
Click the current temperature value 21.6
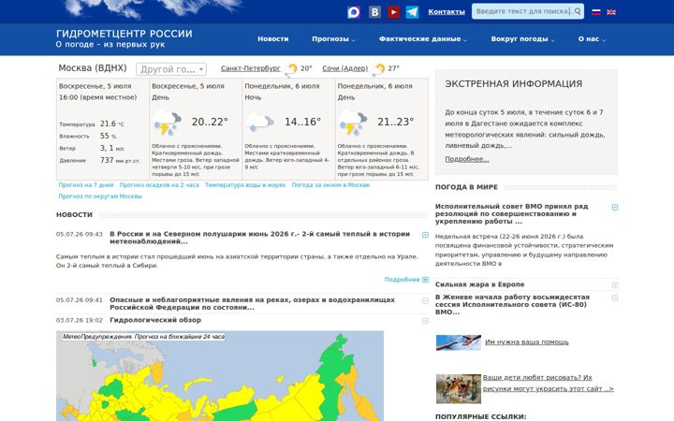pyautogui.click(x=108, y=123)
